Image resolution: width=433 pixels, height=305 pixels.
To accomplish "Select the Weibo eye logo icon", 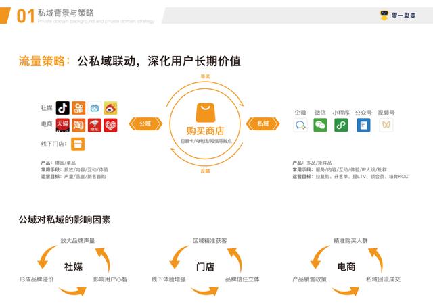I will coord(110,108).
